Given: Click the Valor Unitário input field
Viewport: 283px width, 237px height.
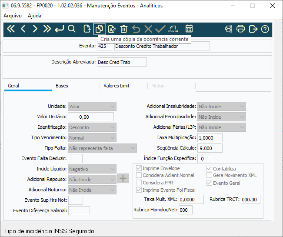Looking at the screenshot, I should click(x=90, y=117).
